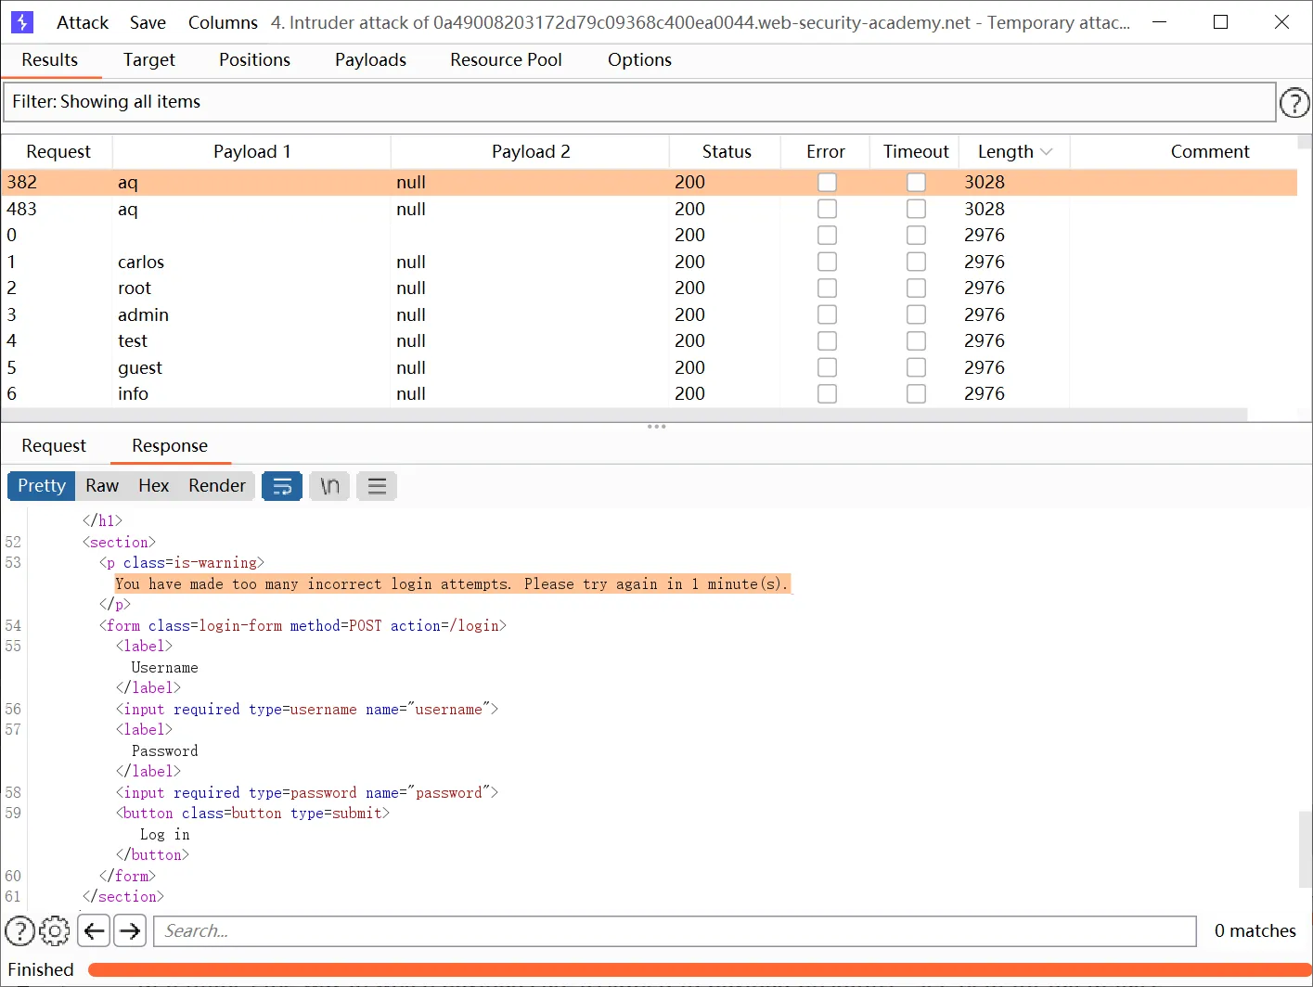
Task: Select baseline request row 0
Action: pyautogui.click(x=649, y=236)
